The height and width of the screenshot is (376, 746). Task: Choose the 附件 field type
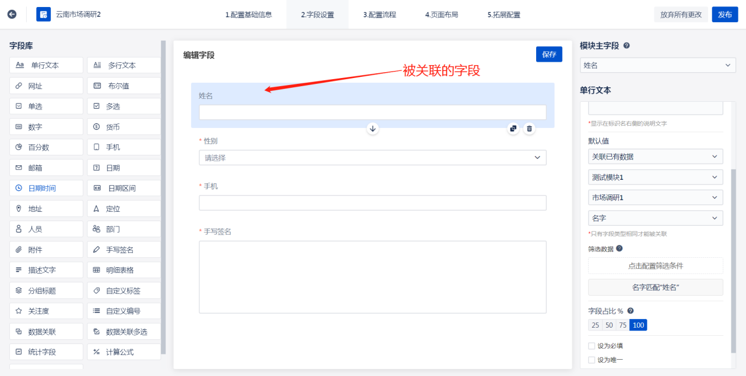pyautogui.click(x=47, y=250)
